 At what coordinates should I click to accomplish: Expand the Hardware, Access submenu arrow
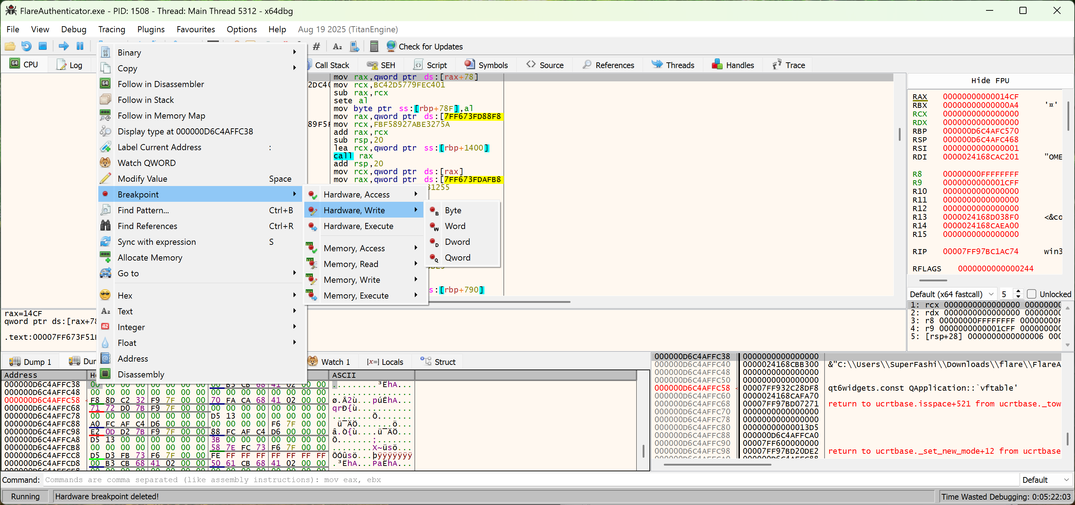tap(416, 194)
